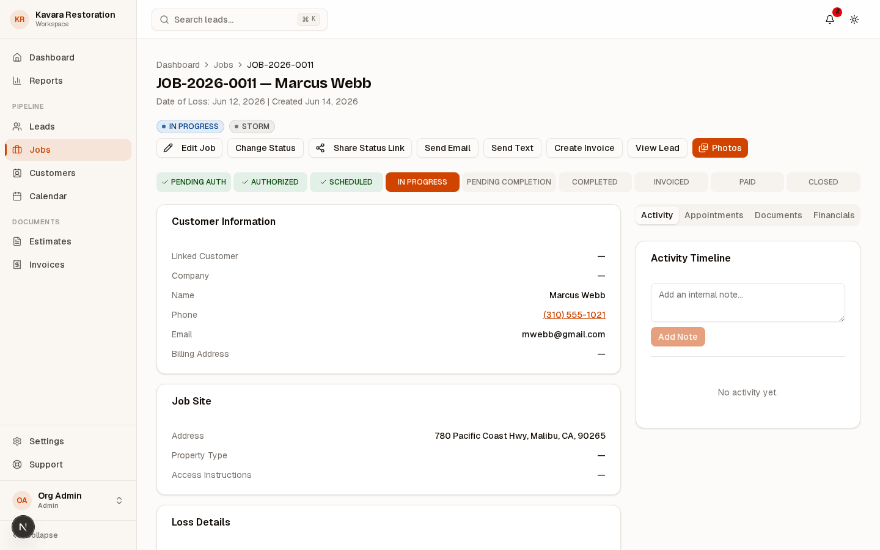Viewport: 880px width, 550px height.
Task: Open the Support page
Action: [68, 464]
